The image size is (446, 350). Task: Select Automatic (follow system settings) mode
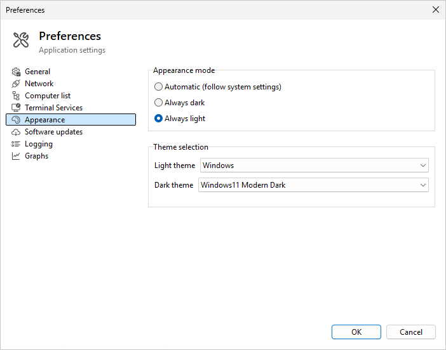pos(159,87)
